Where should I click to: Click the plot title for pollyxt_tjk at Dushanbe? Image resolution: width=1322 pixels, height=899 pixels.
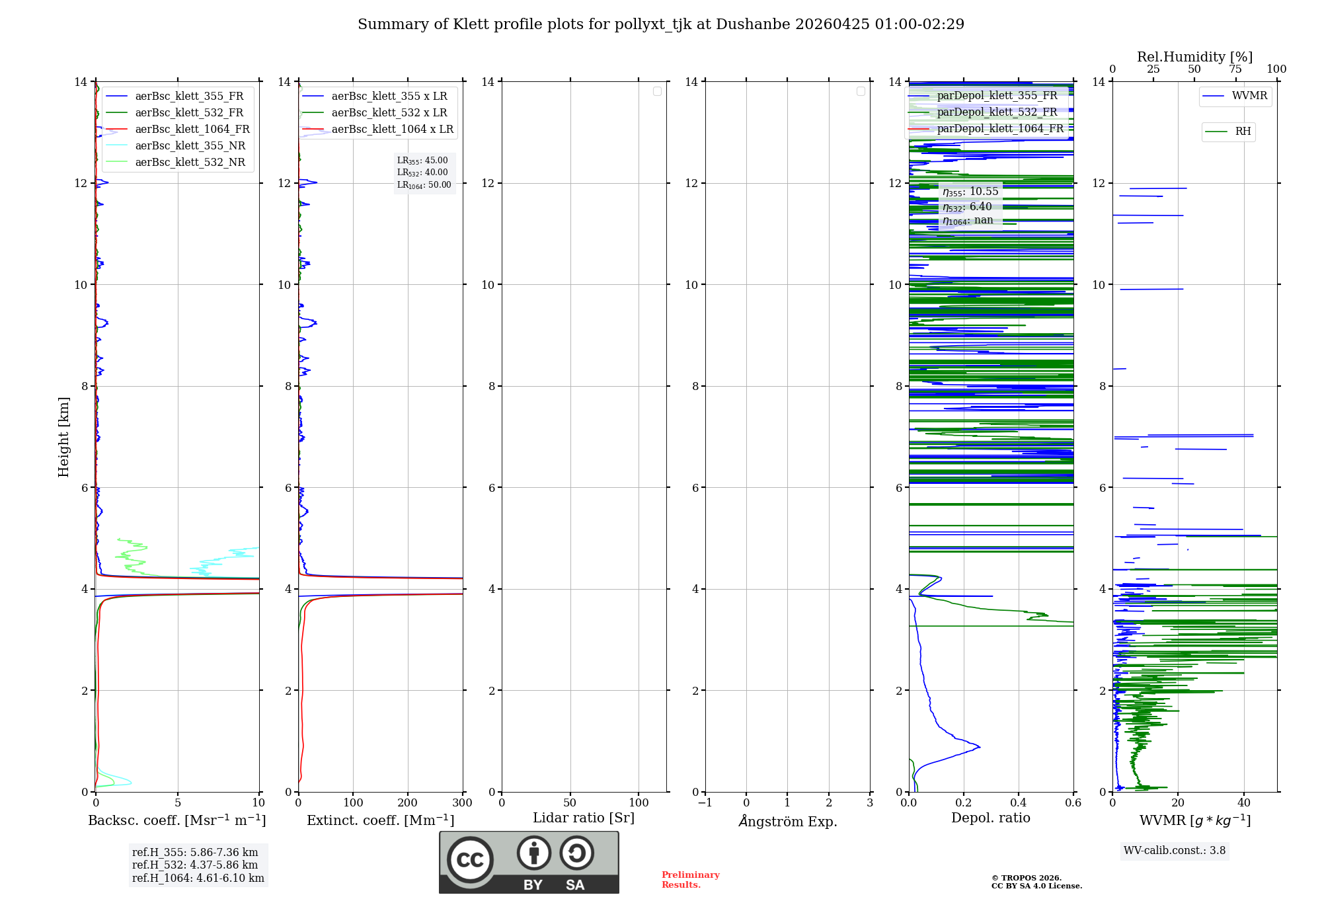661,24
